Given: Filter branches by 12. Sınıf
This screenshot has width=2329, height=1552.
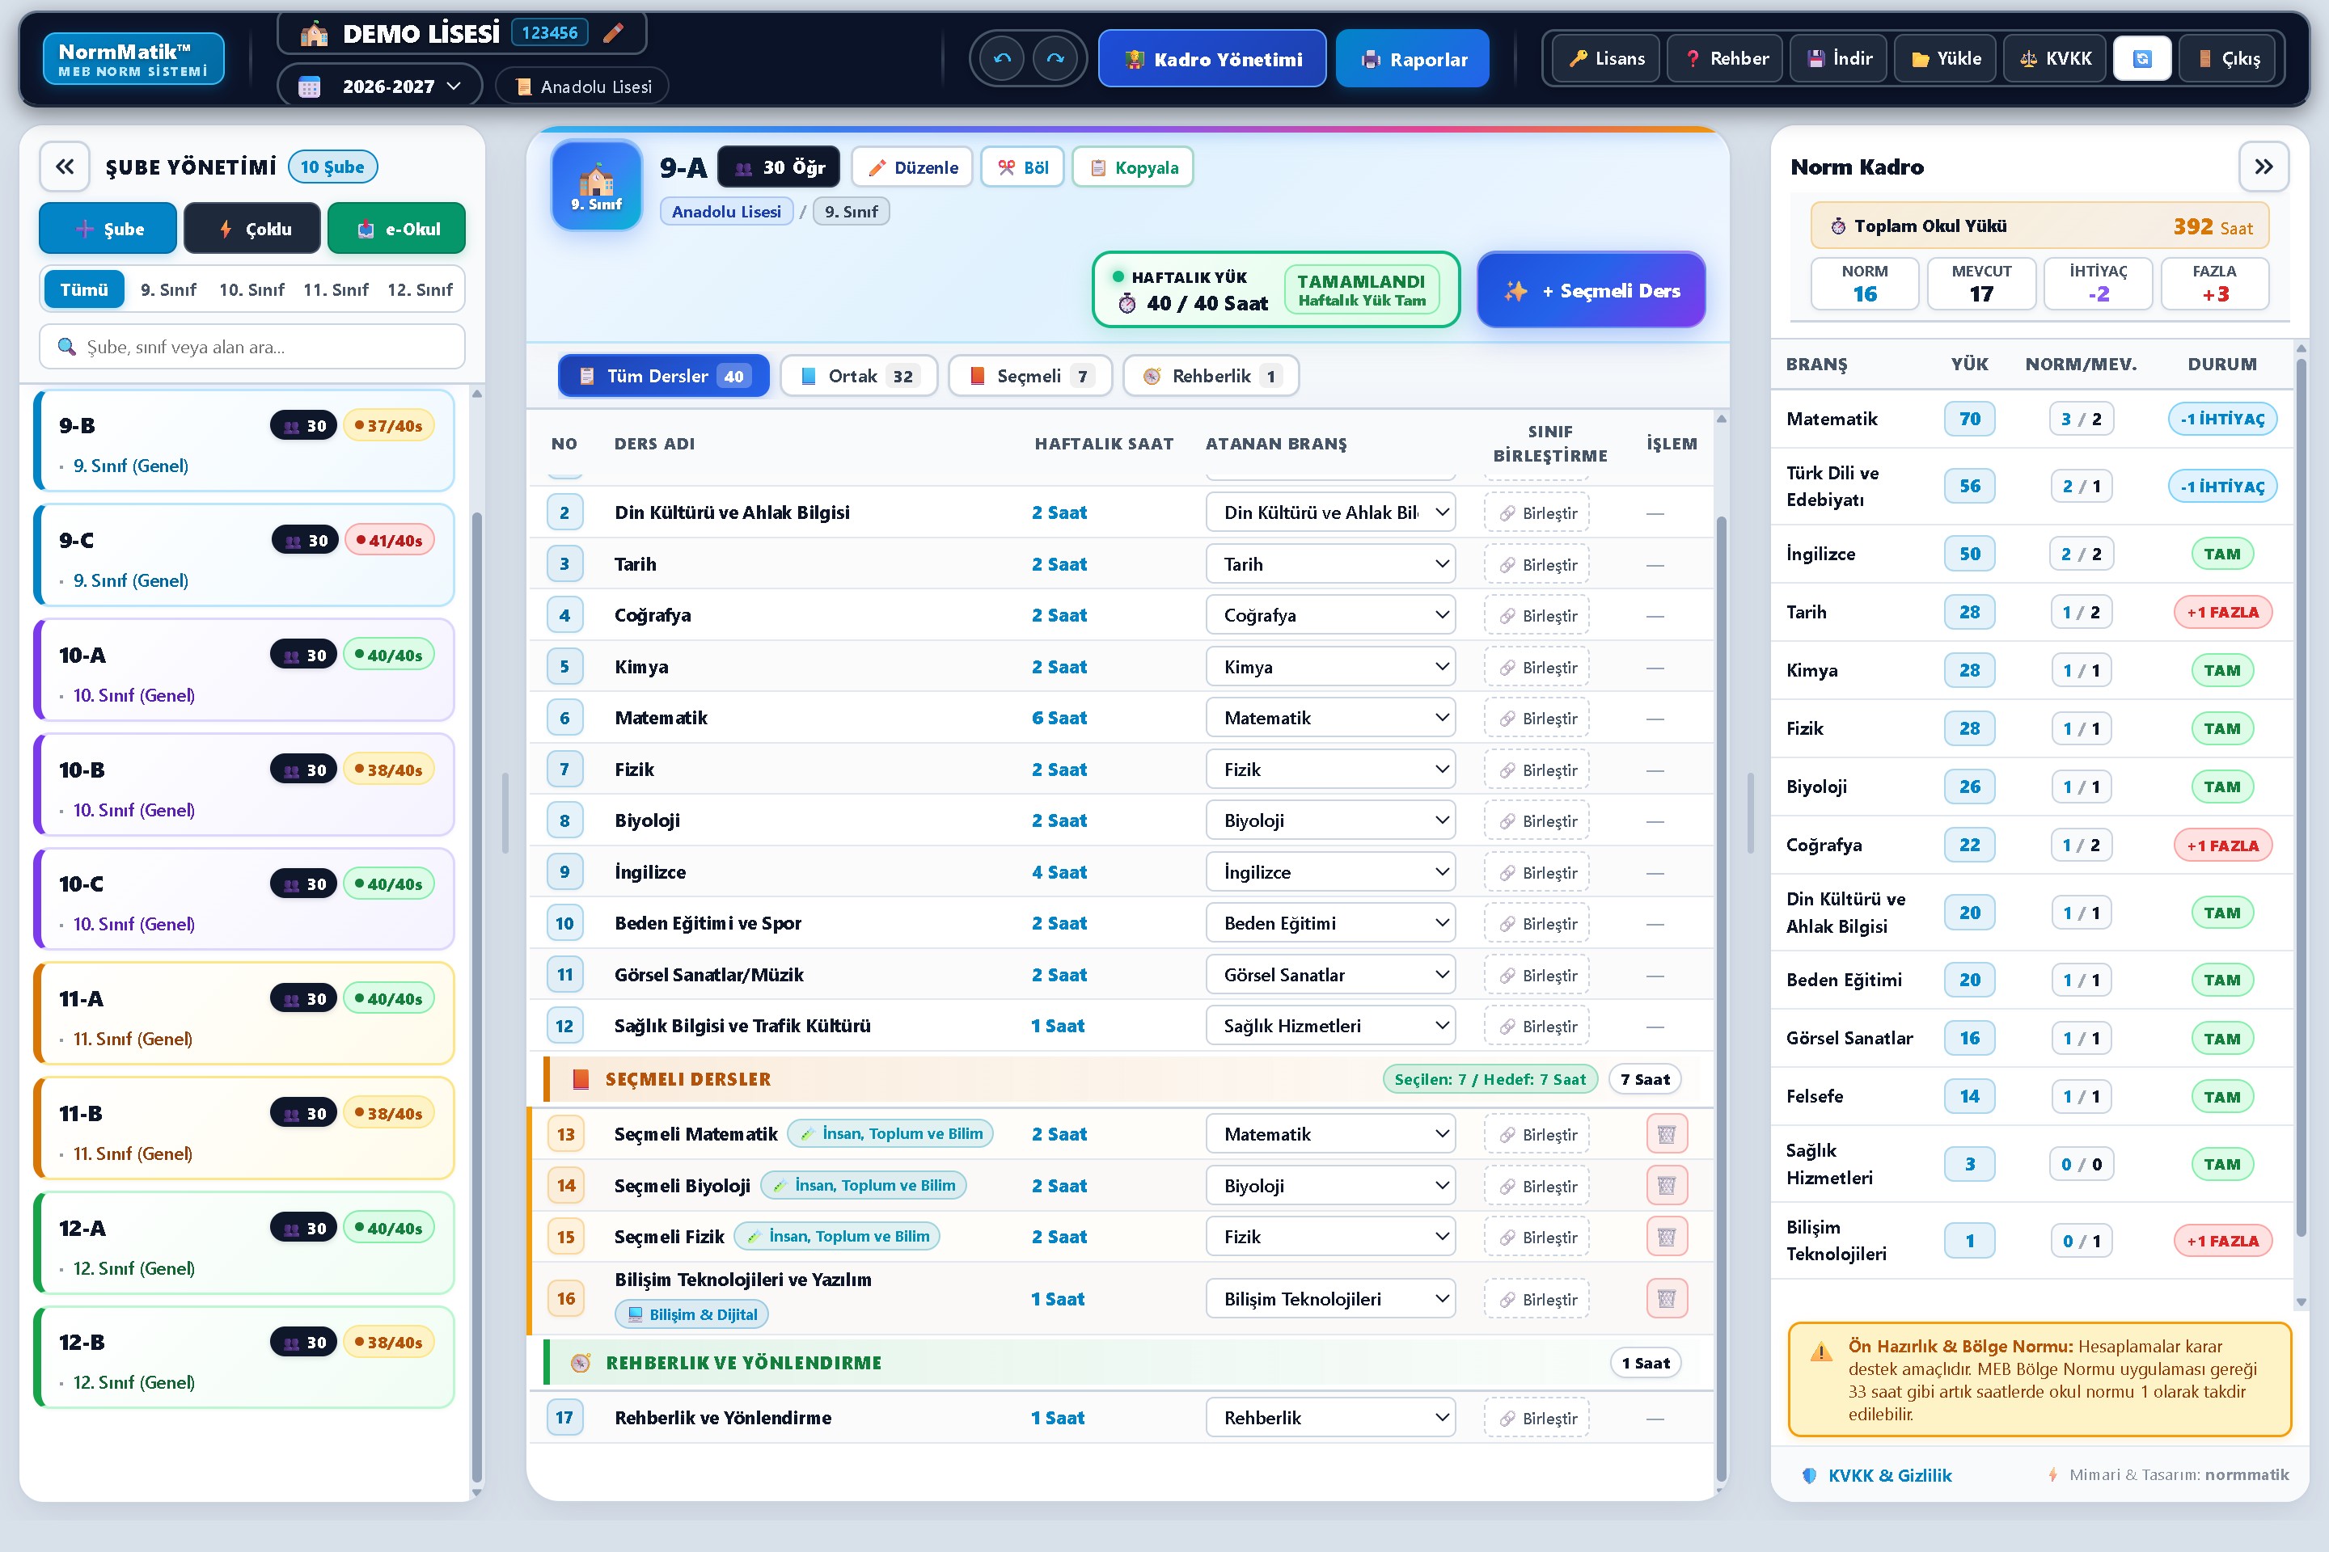Looking at the screenshot, I should pos(420,289).
